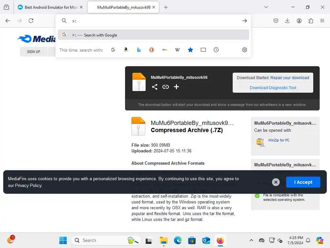330x248 pixels.
Task: Search this time with Wikipedia icon
Action: point(178,50)
